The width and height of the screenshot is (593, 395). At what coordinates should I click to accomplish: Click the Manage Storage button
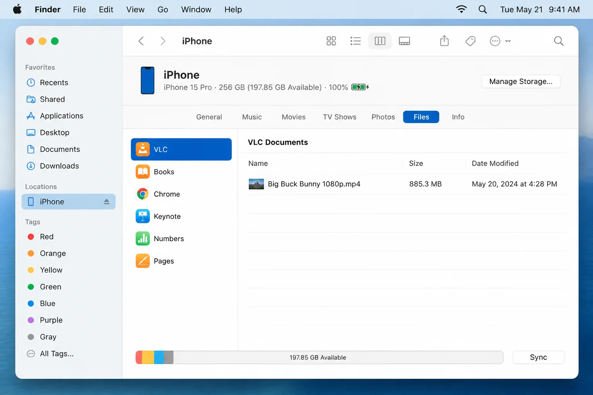[521, 81]
